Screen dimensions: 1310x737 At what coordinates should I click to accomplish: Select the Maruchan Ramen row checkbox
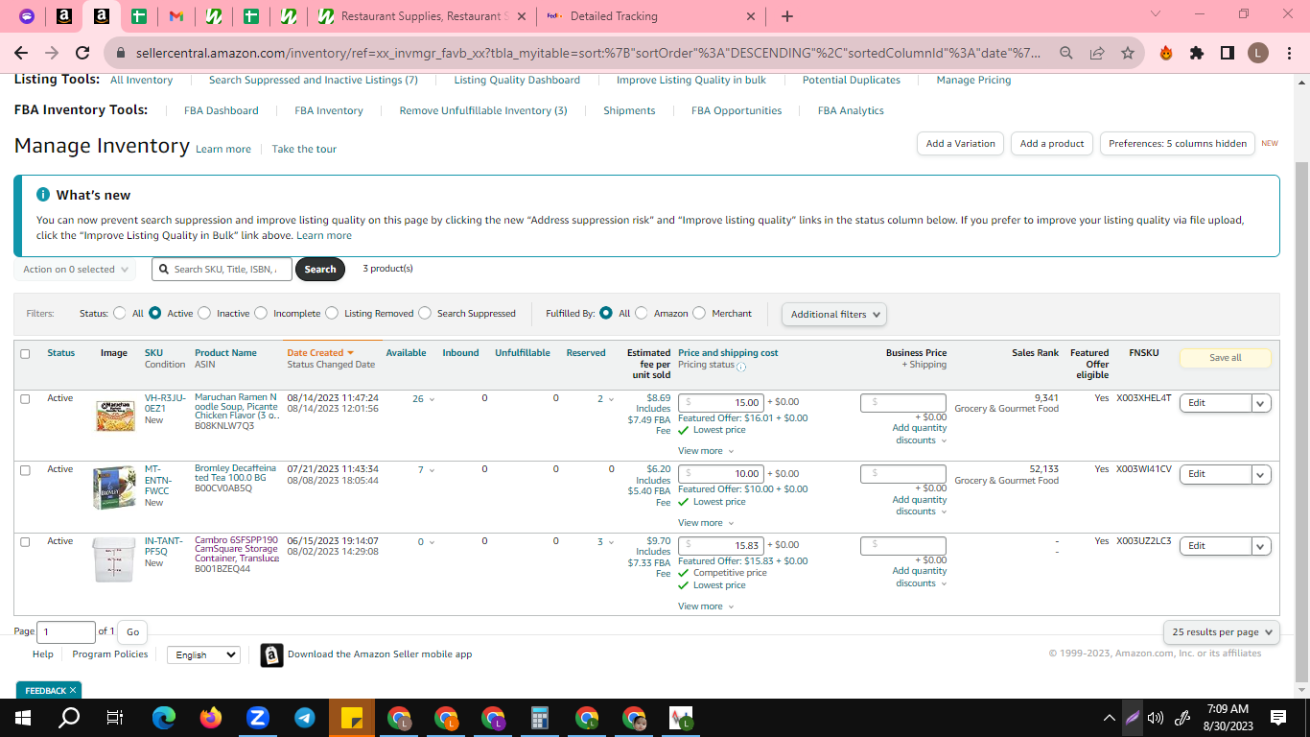coord(25,398)
